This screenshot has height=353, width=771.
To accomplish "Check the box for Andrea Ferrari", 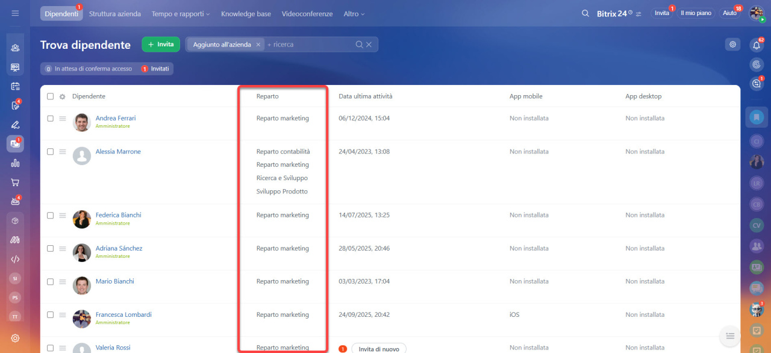I will (51, 119).
